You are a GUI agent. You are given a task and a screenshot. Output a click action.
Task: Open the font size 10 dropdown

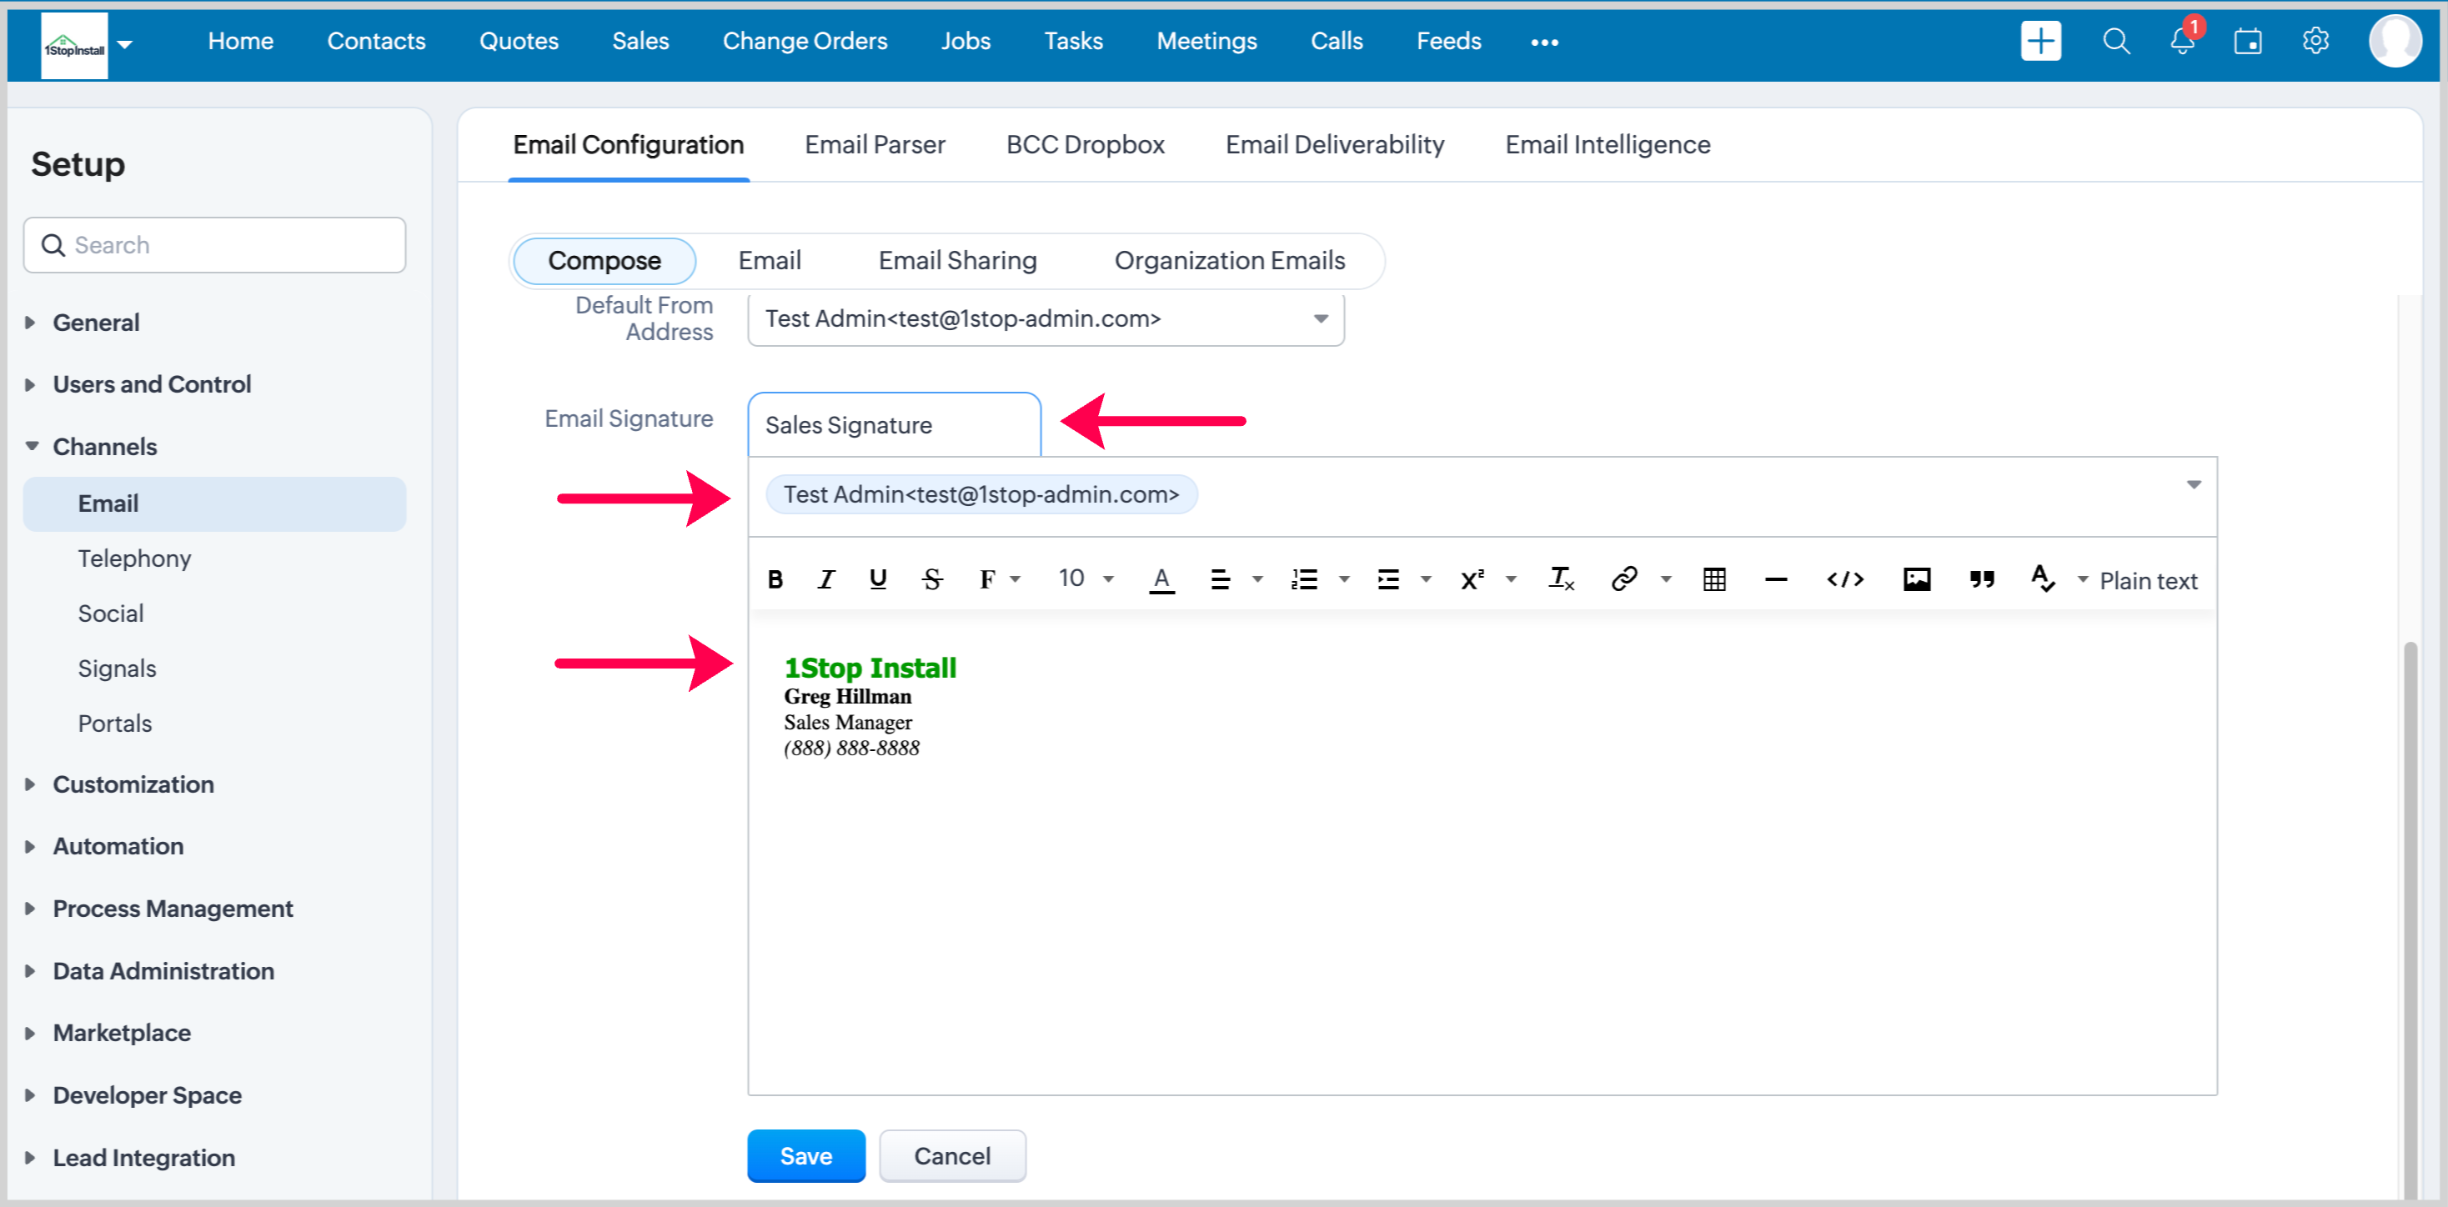pyautogui.click(x=1086, y=578)
